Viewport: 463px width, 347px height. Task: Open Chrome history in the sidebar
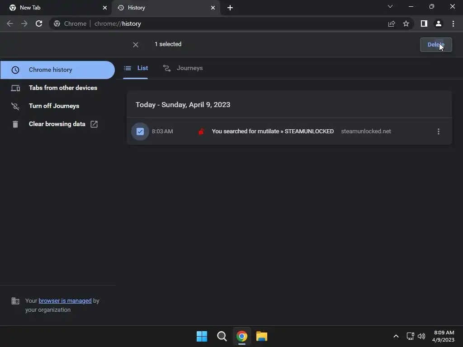[x=57, y=70]
